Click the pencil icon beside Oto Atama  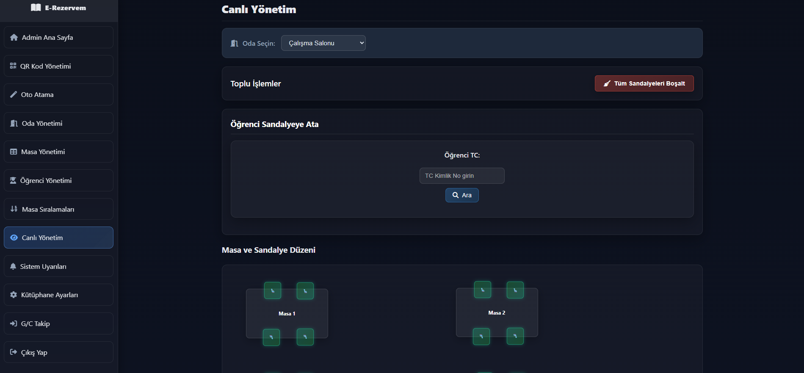pyautogui.click(x=14, y=94)
